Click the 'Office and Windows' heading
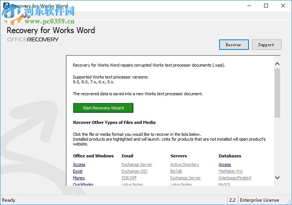Viewport: 292px width, 205px height. coord(93,156)
